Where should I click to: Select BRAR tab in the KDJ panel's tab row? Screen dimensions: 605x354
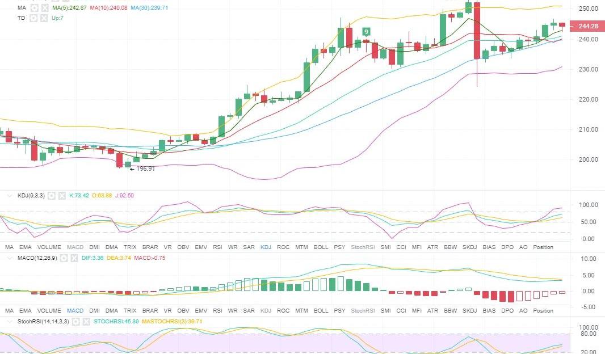150,247
